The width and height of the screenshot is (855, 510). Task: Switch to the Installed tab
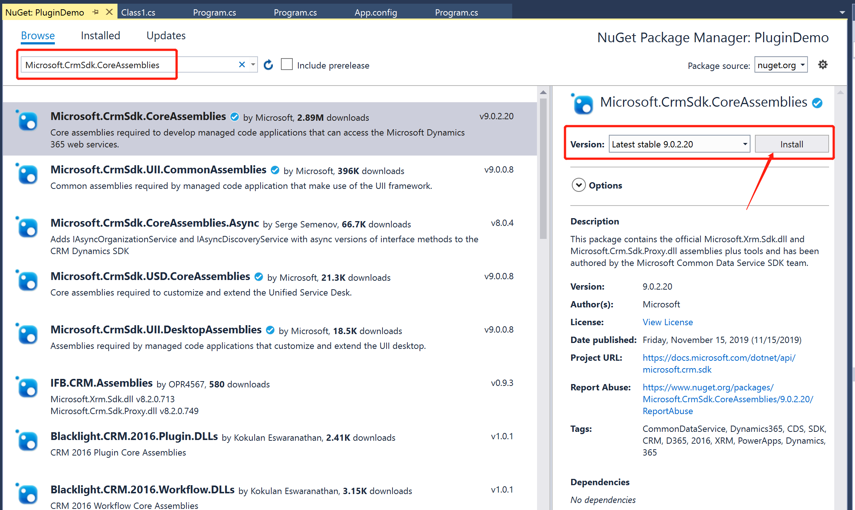tap(100, 36)
